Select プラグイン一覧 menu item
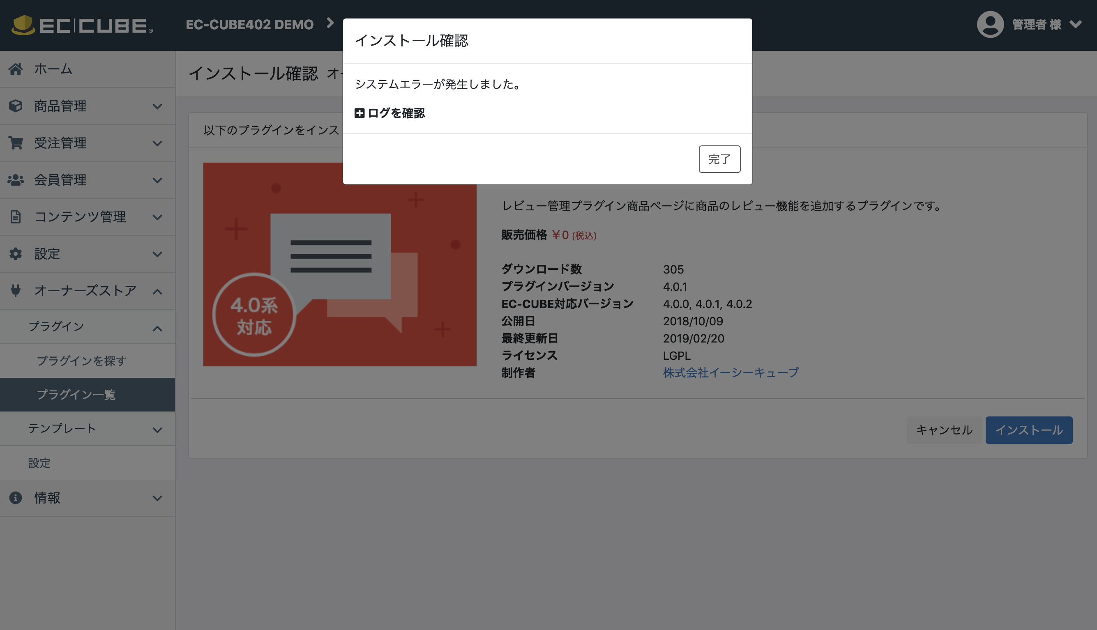1097x630 pixels. (76, 395)
